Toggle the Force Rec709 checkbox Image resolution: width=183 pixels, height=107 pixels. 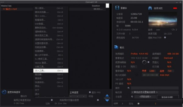point(165,37)
